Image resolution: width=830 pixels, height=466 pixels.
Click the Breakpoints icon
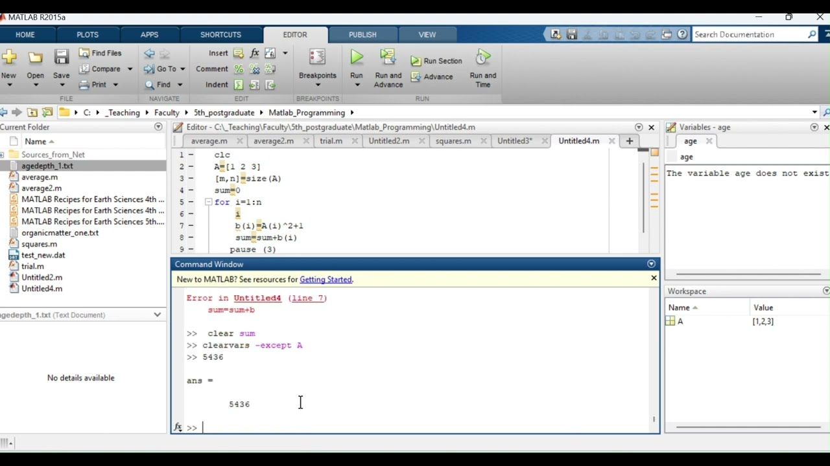click(x=317, y=58)
